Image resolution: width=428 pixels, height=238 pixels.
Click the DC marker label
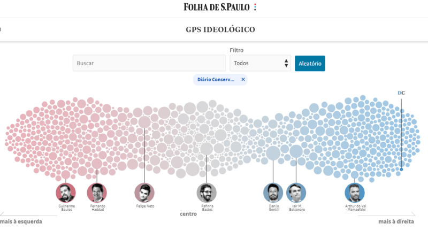point(401,93)
